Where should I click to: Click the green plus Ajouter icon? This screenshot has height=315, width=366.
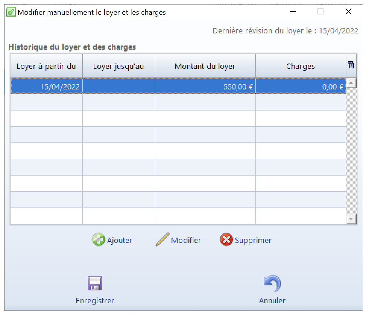pyautogui.click(x=98, y=240)
